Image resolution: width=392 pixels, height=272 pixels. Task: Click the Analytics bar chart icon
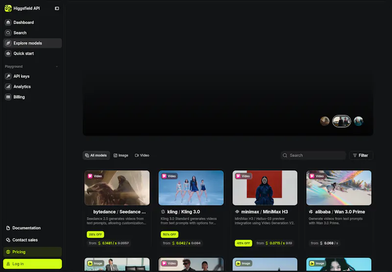8,87
